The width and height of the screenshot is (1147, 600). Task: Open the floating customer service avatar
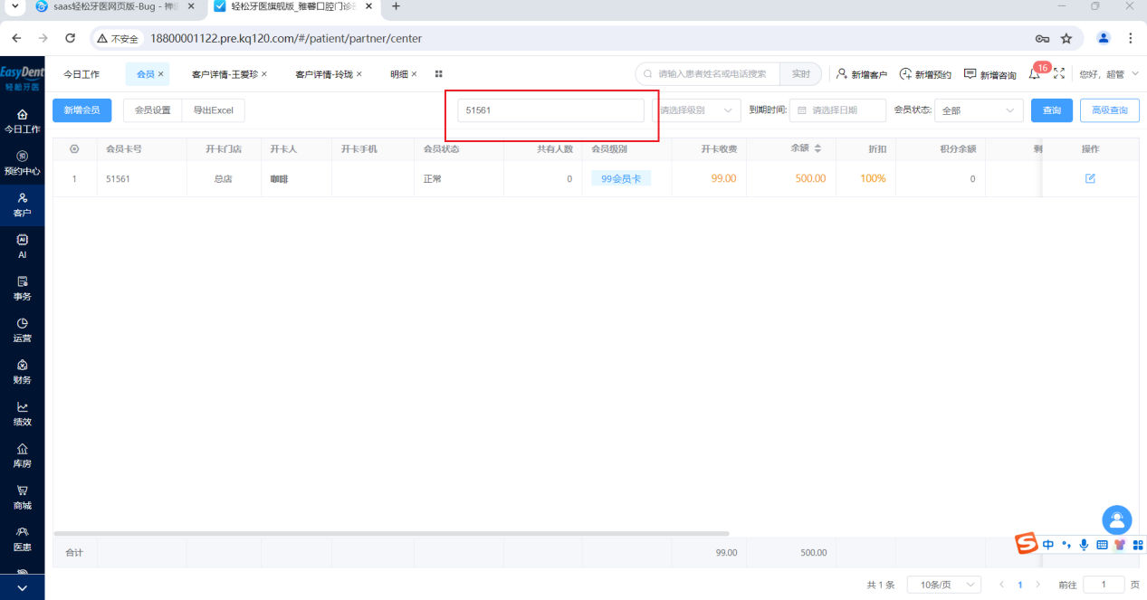[1117, 520]
